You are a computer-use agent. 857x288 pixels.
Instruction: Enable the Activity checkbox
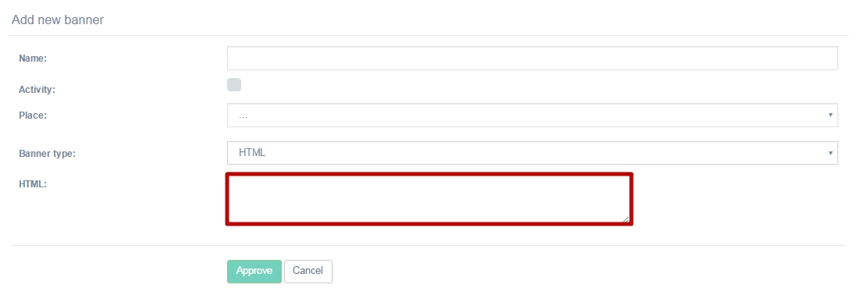[234, 85]
